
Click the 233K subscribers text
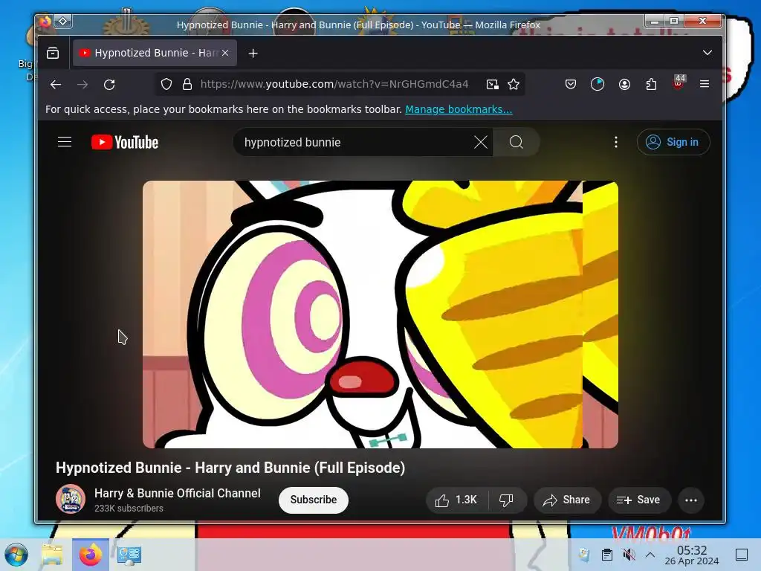[x=129, y=509]
